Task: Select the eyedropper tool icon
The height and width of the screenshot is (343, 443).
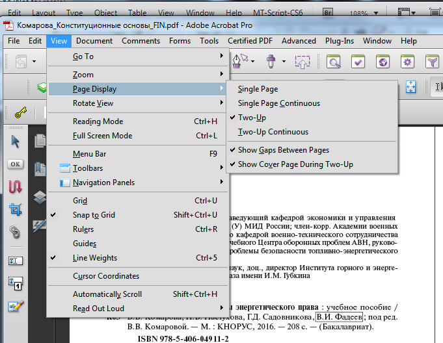Action: pos(271,61)
